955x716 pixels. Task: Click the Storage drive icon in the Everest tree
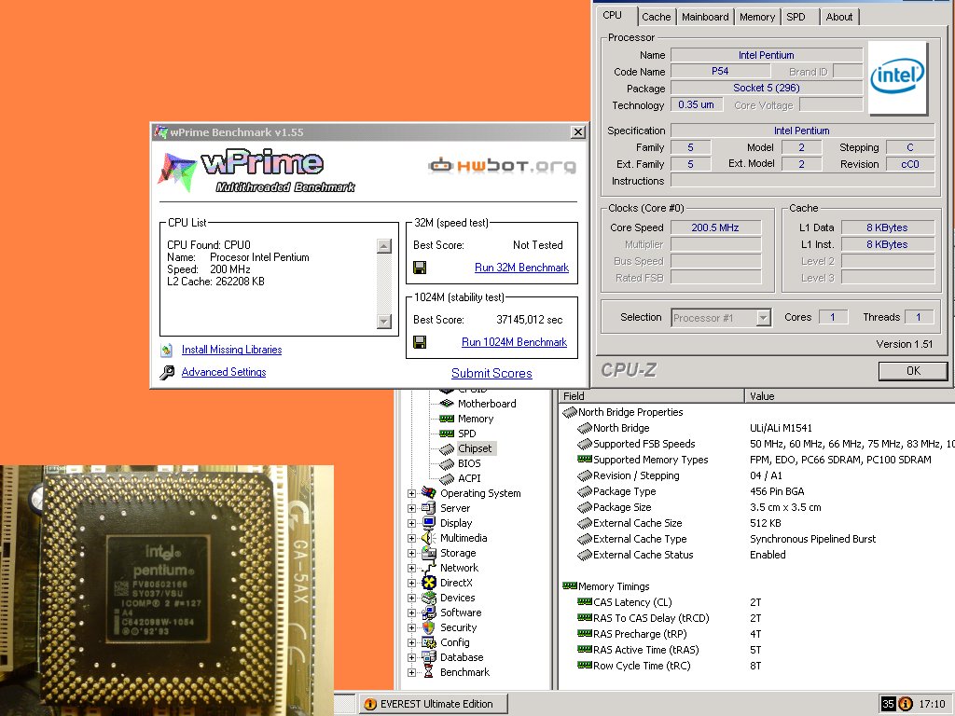(429, 553)
